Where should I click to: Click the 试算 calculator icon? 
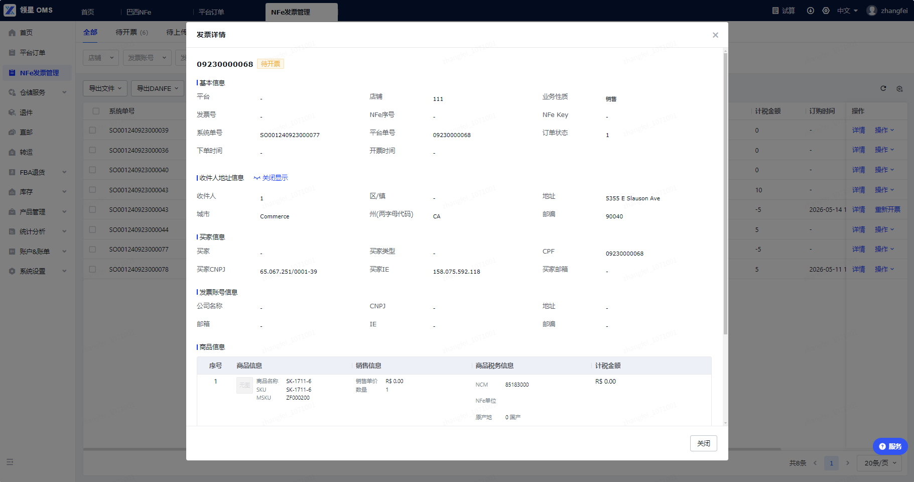[775, 11]
